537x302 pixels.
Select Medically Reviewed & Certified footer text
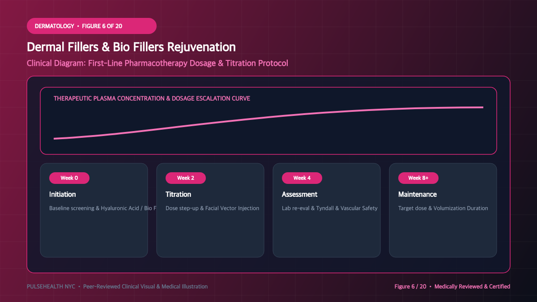(472, 286)
